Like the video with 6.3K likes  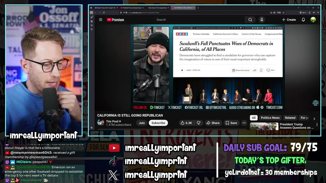pyautogui.click(x=186, y=123)
